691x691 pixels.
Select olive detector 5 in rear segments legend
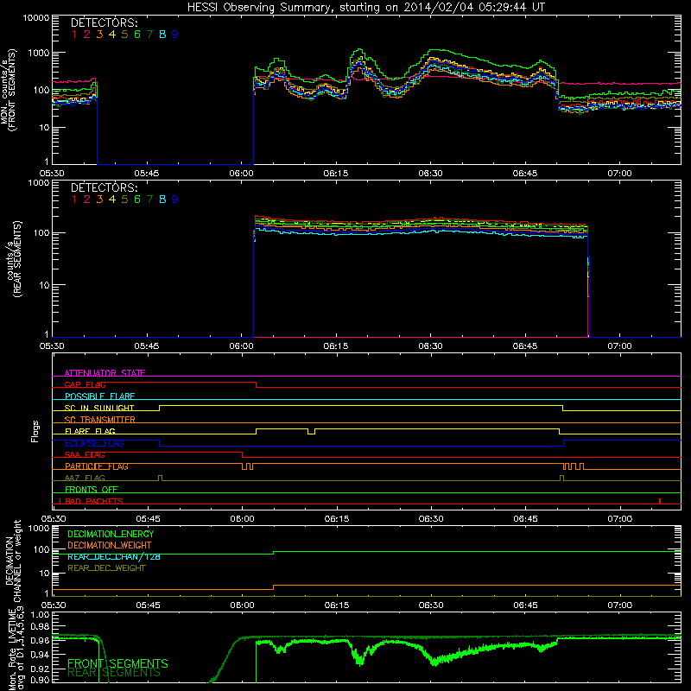tap(124, 200)
